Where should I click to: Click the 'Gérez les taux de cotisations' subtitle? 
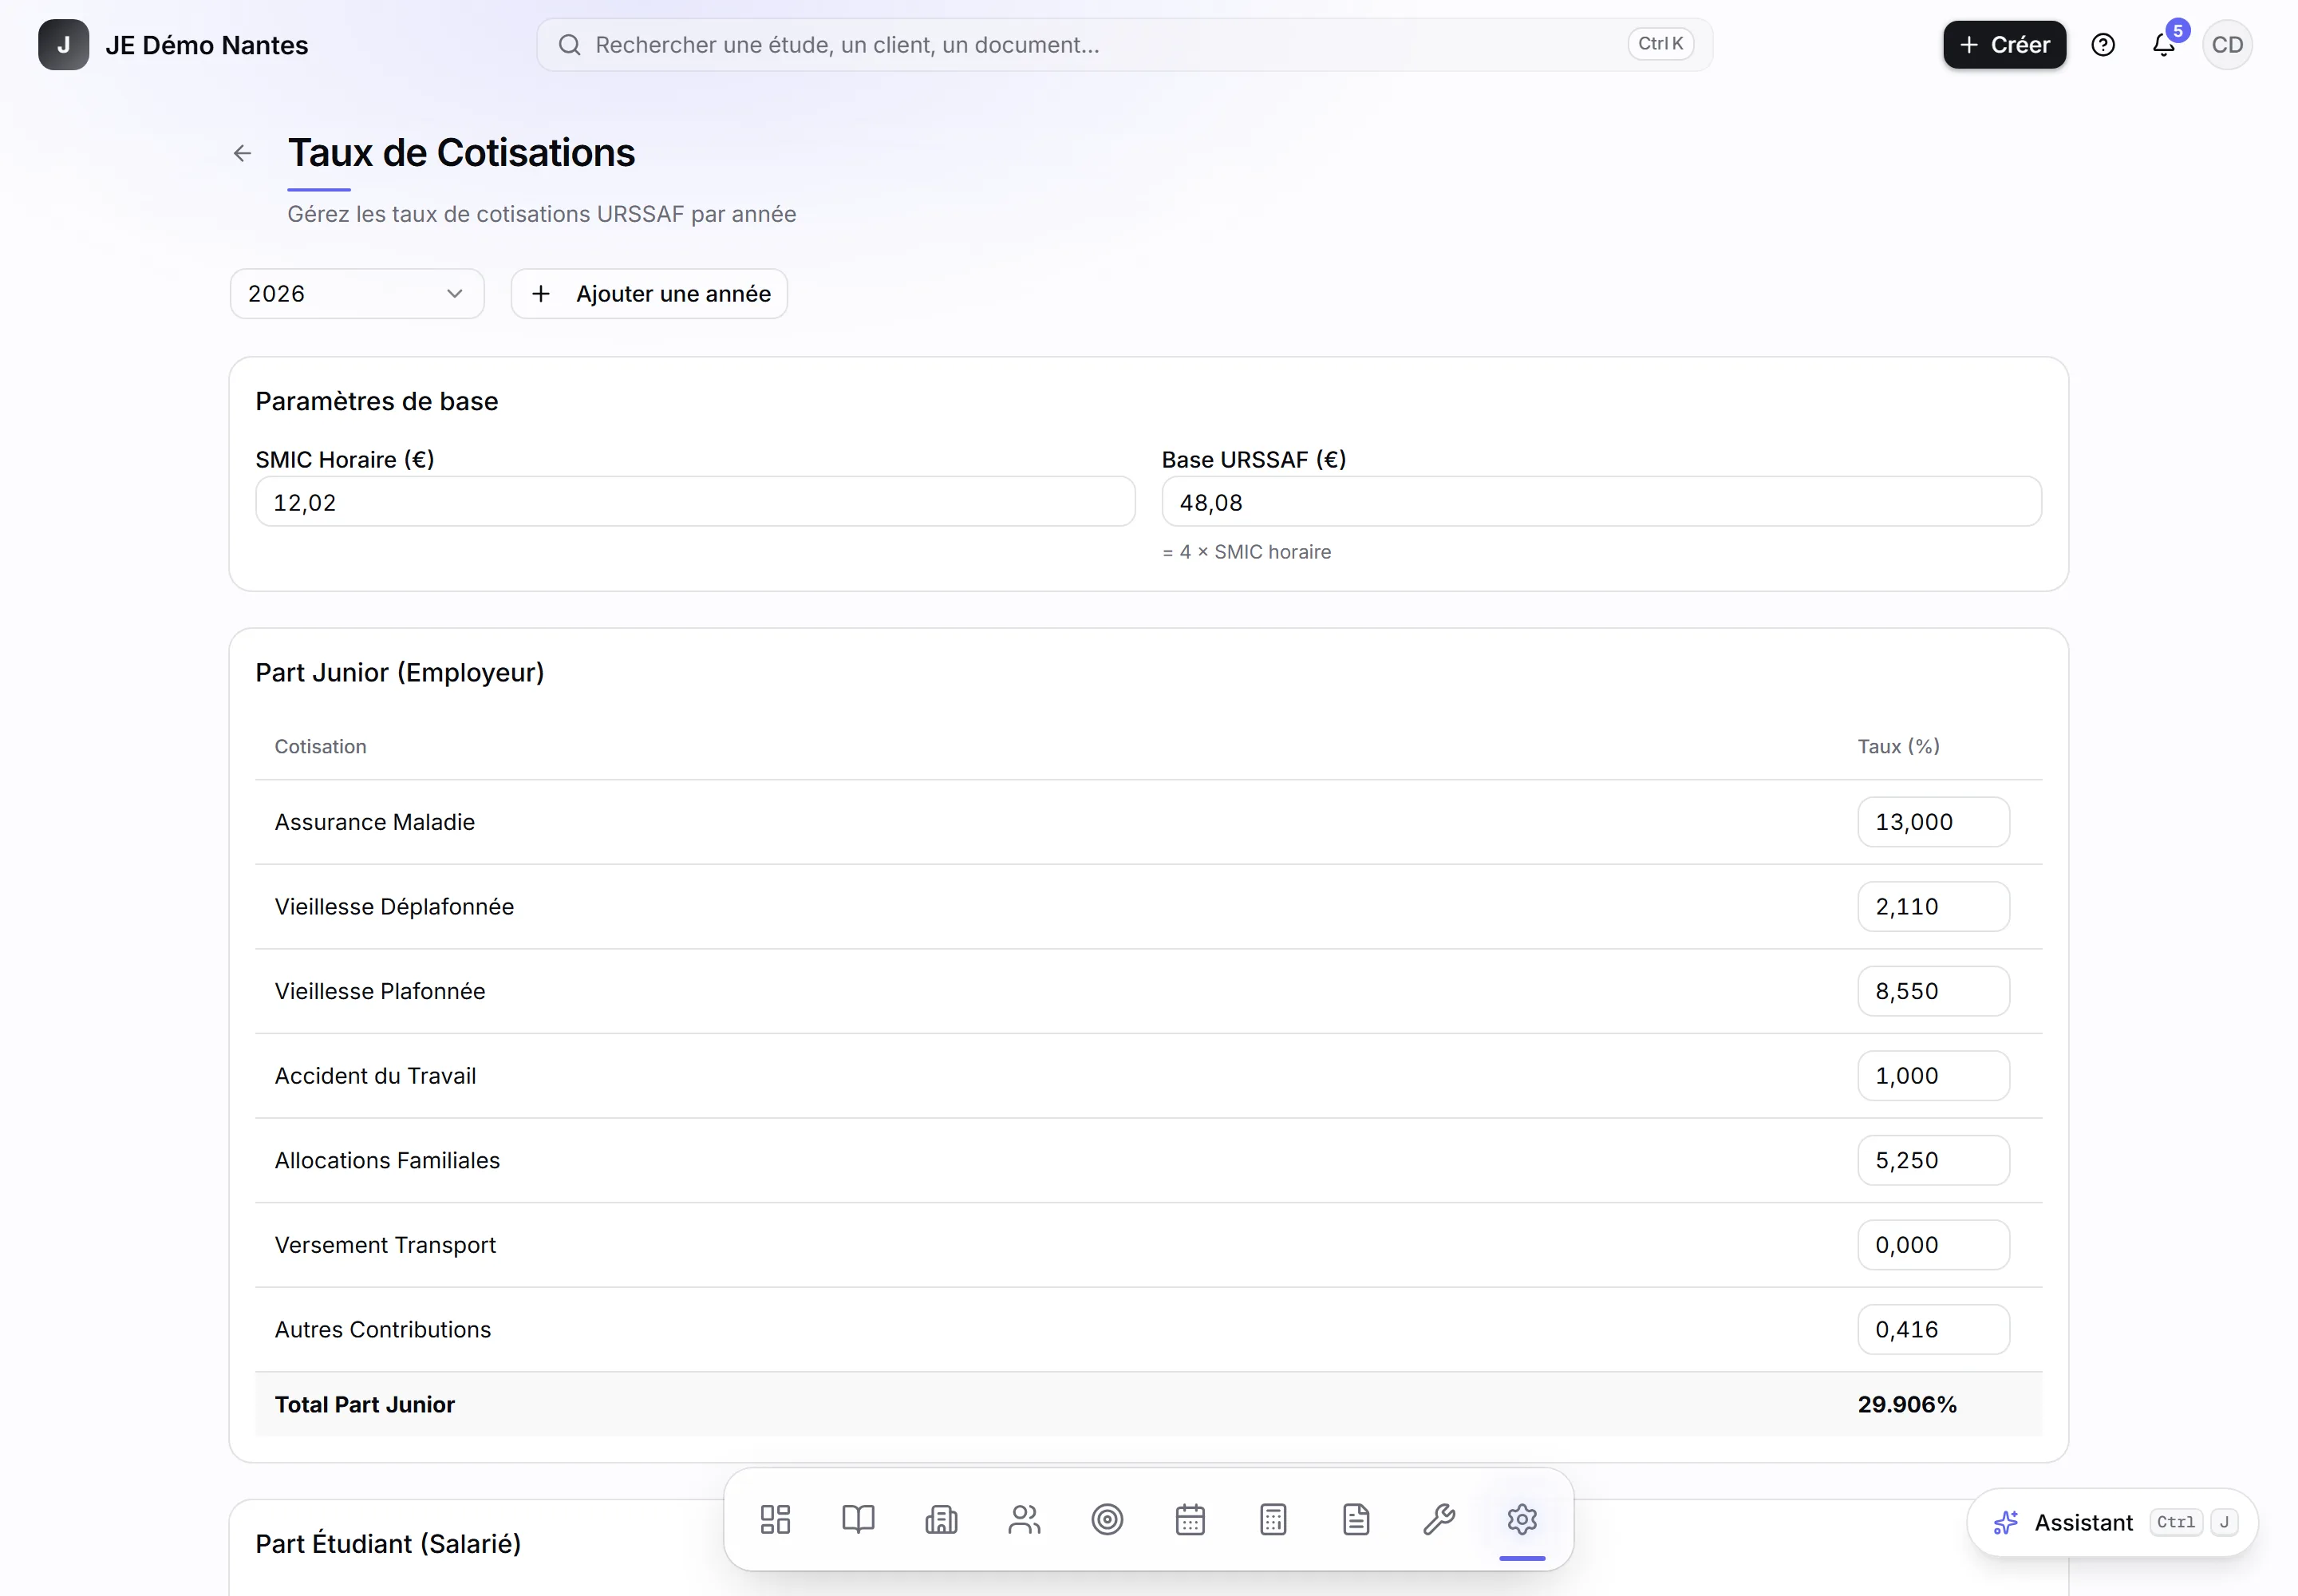tap(541, 214)
